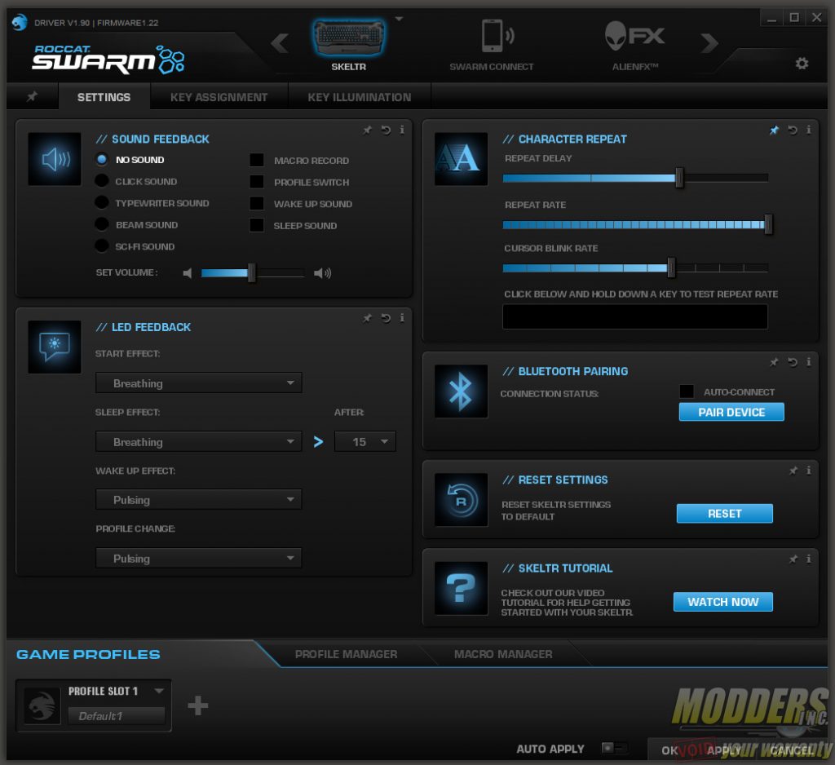The width and height of the screenshot is (835, 765).
Task: Show info for Skeltr Tutorial panel
Action: click(808, 559)
